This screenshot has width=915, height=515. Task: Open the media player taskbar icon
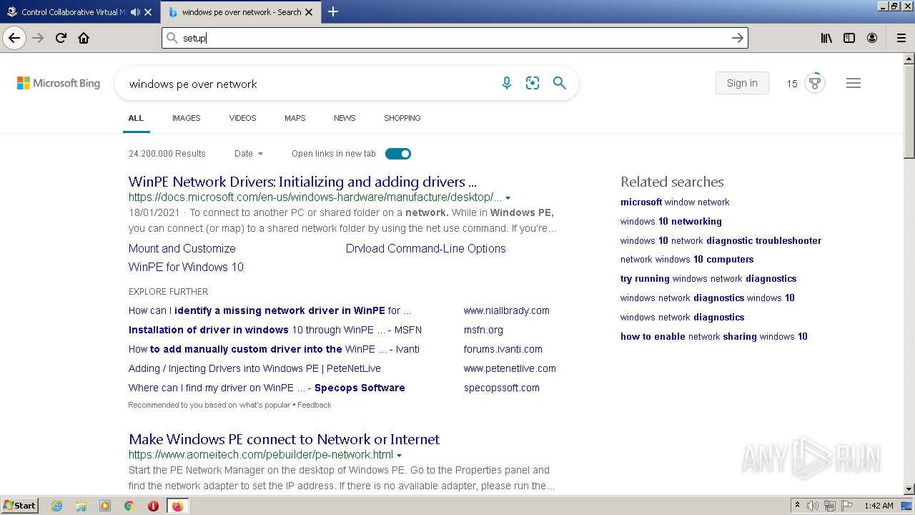(x=105, y=506)
